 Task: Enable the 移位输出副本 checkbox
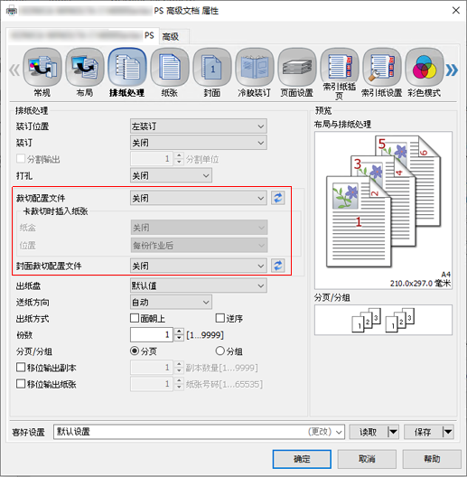click(21, 368)
